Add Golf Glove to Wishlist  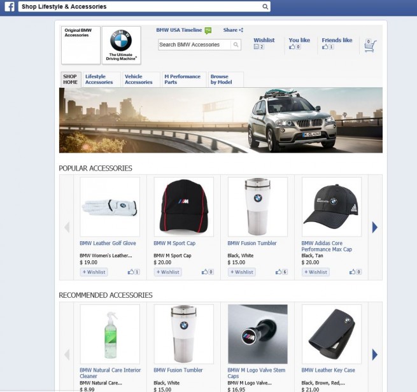click(x=94, y=272)
